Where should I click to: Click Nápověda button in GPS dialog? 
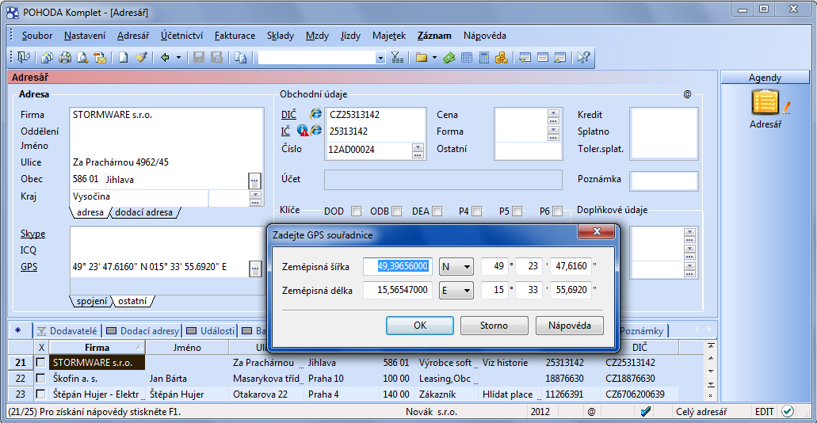pyautogui.click(x=570, y=326)
